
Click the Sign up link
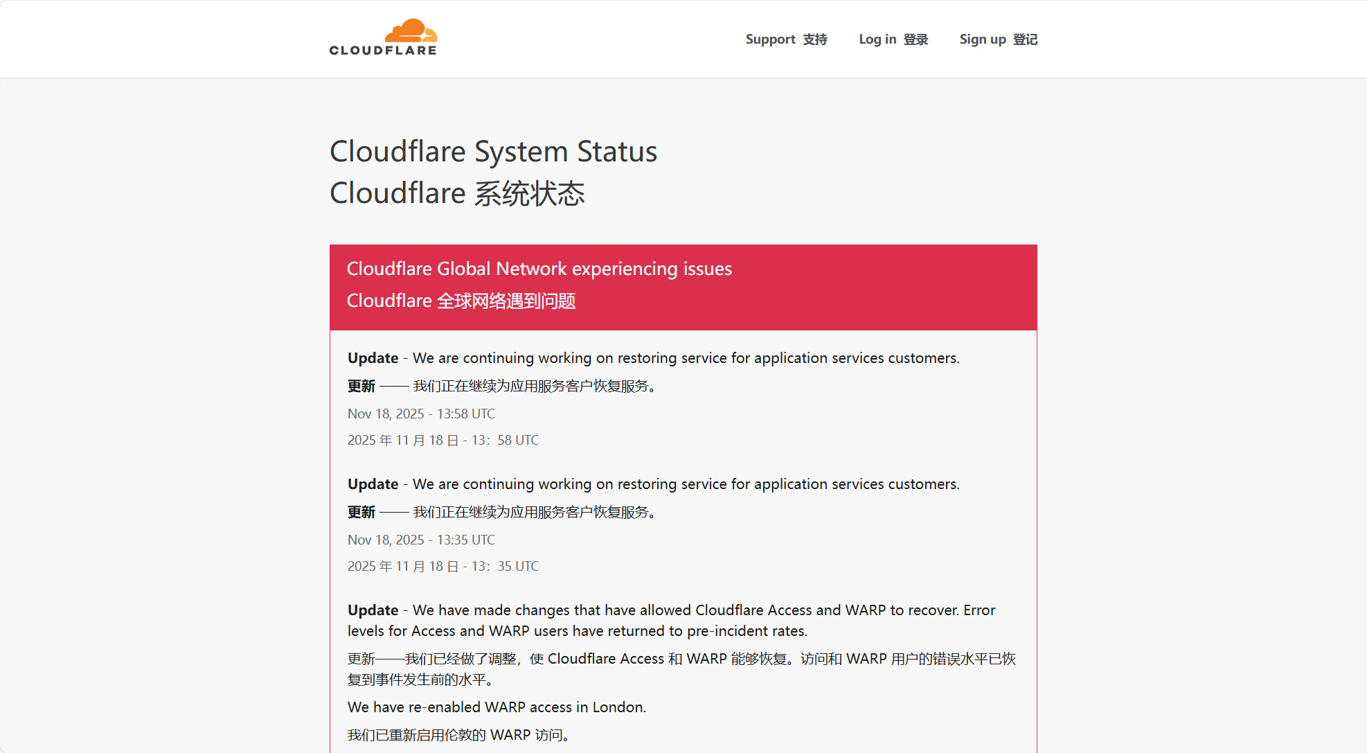click(998, 39)
